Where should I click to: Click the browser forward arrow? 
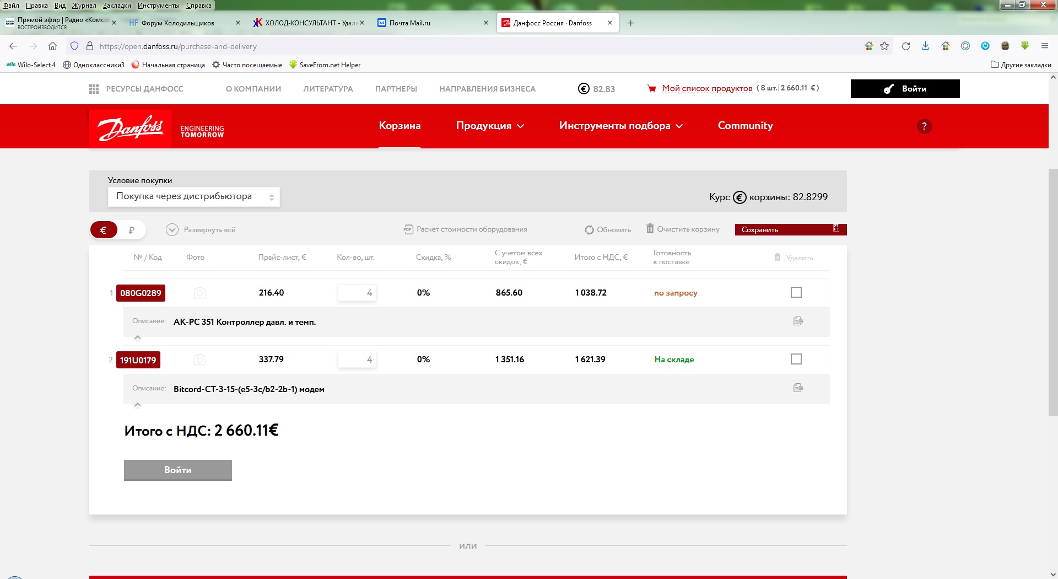coord(33,46)
